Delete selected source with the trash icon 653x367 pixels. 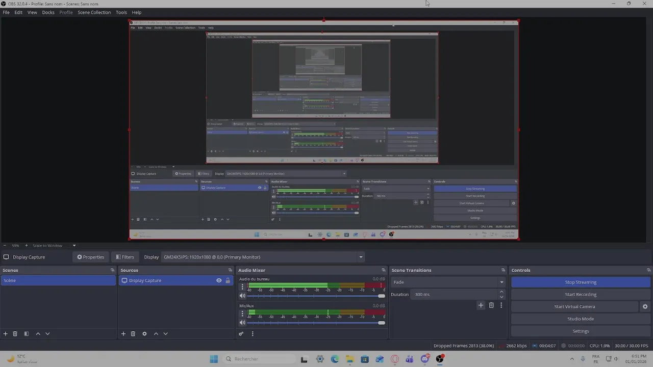[133, 334]
